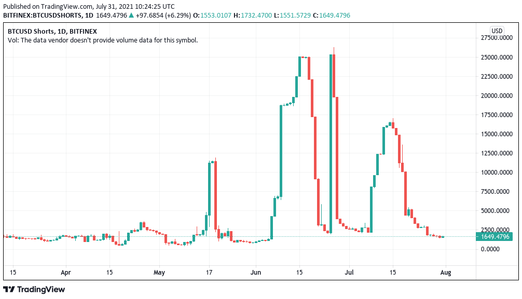Select the Apr label on time axis

66,273
